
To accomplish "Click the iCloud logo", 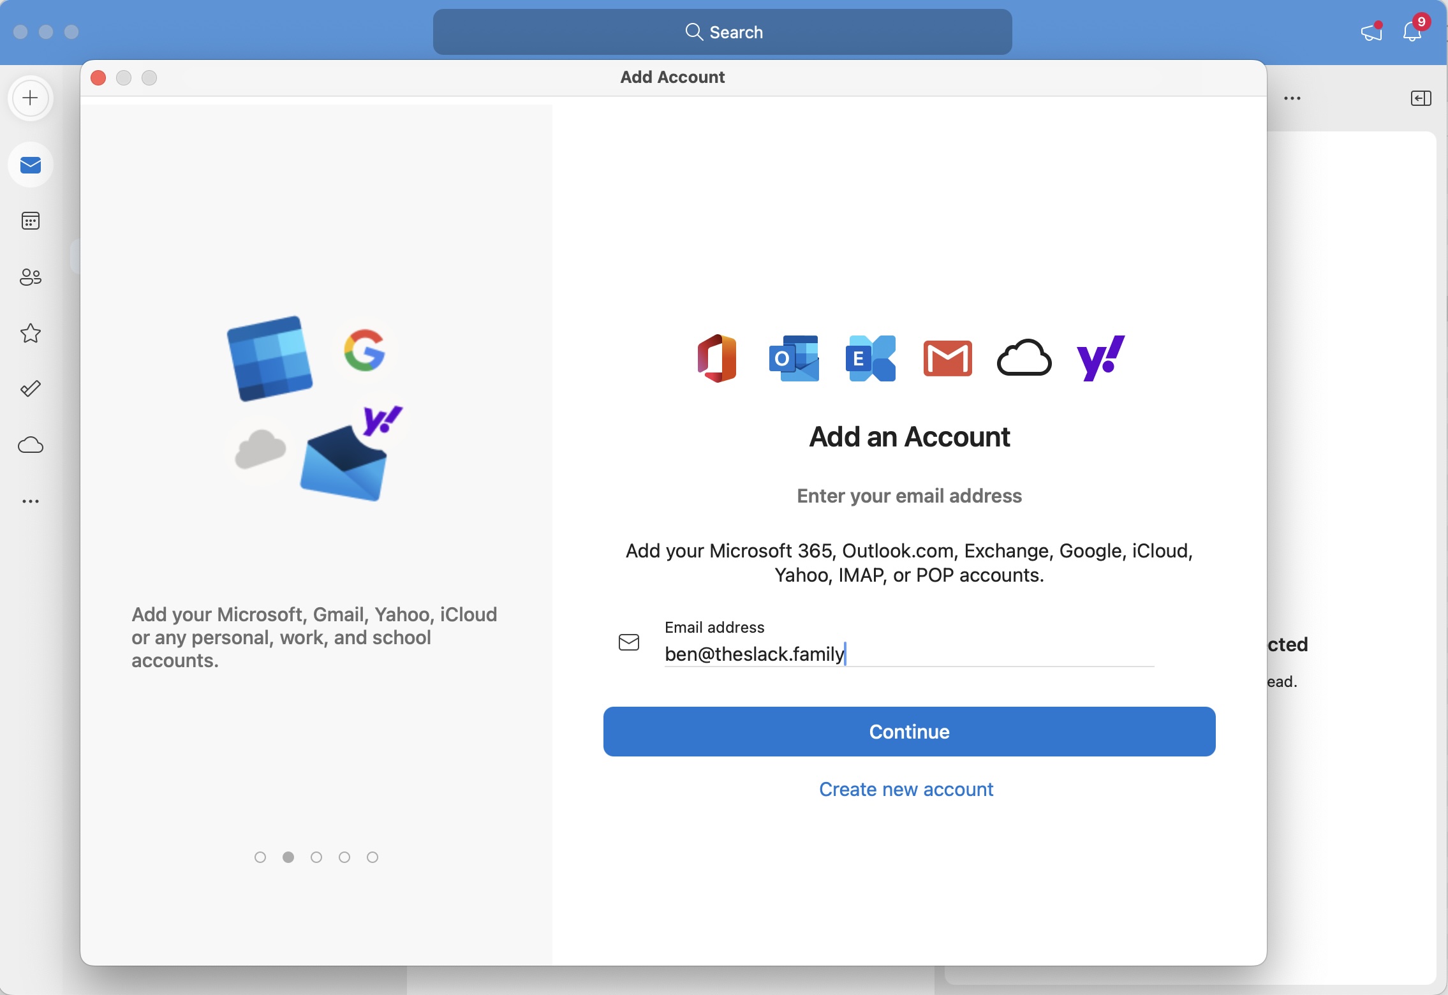I will click(x=1024, y=358).
